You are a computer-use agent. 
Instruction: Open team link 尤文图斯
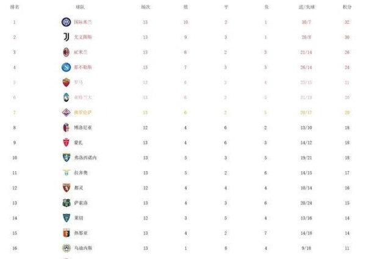[x=82, y=37]
